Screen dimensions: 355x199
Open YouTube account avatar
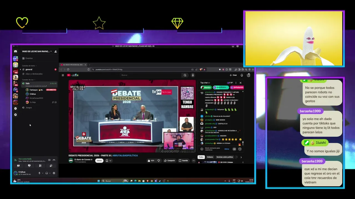click(x=248, y=75)
